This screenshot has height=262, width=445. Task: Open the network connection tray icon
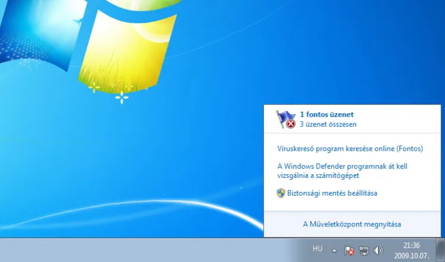click(x=364, y=250)
